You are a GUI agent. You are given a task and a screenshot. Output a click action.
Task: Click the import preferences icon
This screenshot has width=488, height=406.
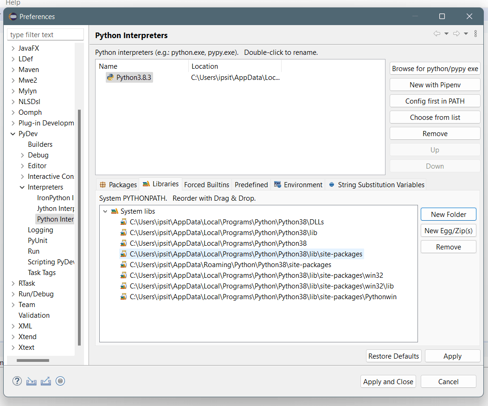point(31,381)
